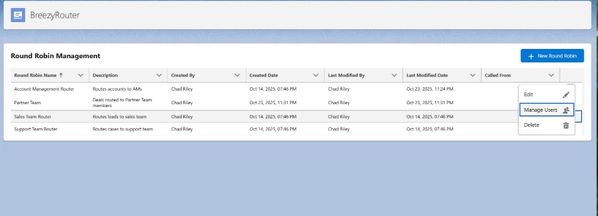Sort by the Created Date column header
598x216 pixels.
pos(264,75)
